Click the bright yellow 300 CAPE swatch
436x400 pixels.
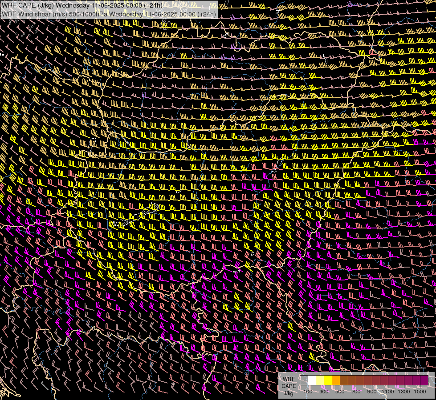[328, 380]
